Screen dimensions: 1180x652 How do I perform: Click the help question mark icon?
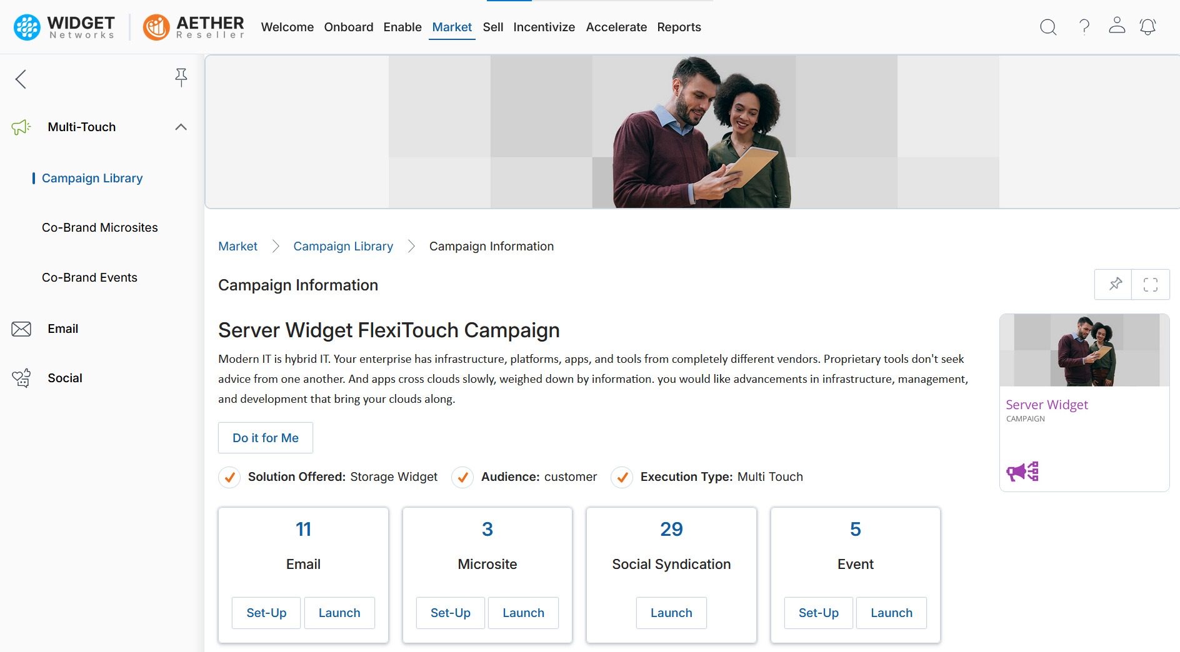[x=1084, y=27]
